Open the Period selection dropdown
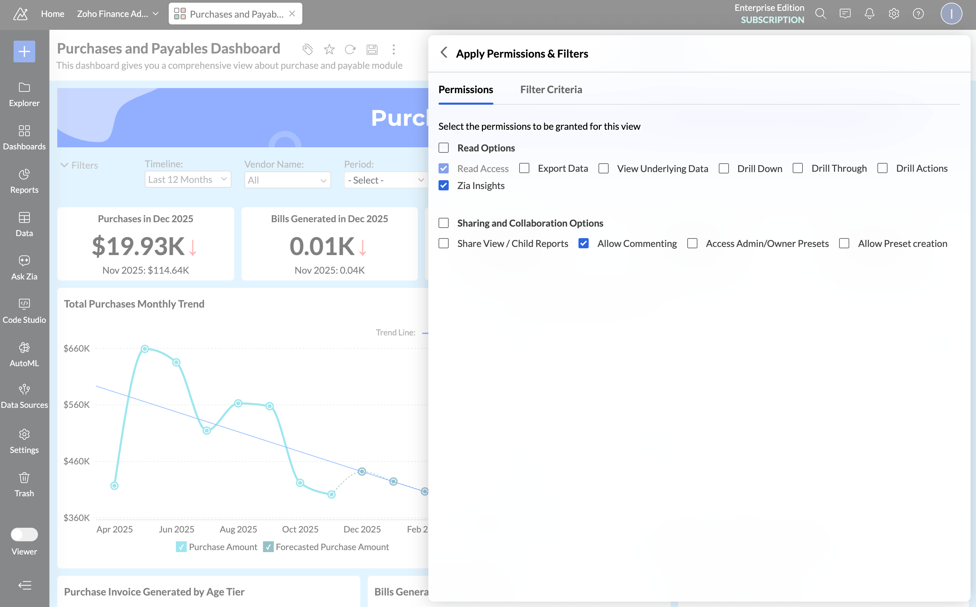Screen dimensions: 976x607 386,180
